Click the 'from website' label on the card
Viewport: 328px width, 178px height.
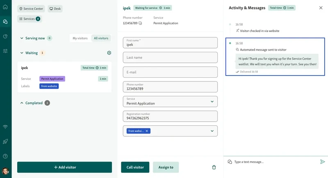(49, 86)
